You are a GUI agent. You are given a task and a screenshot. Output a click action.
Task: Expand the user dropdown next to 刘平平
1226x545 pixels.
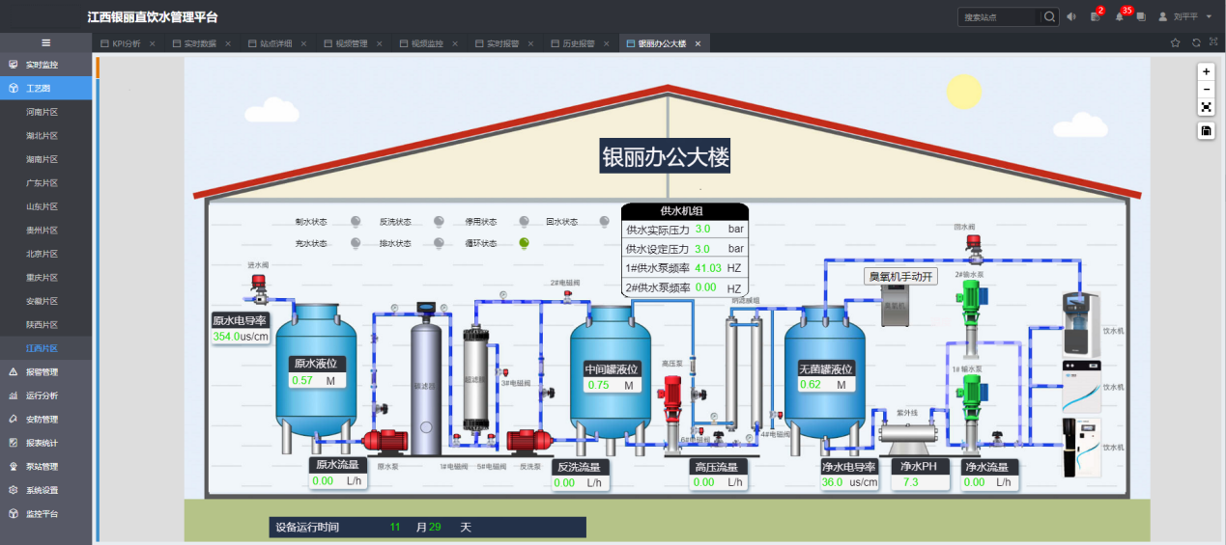click(1209, 16)
